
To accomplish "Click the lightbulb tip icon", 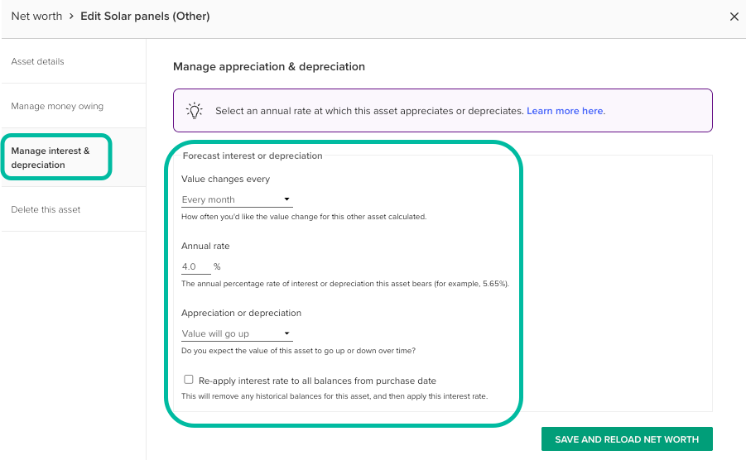I will [x=194, y=110].
